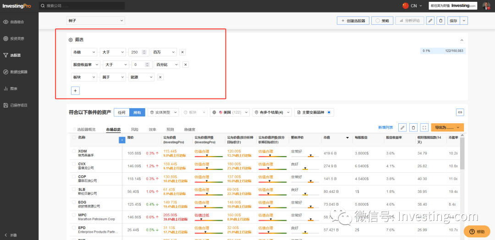Open the 美国 (122) country dropdown
Viewport: 495px width, 240px height.
230,112
